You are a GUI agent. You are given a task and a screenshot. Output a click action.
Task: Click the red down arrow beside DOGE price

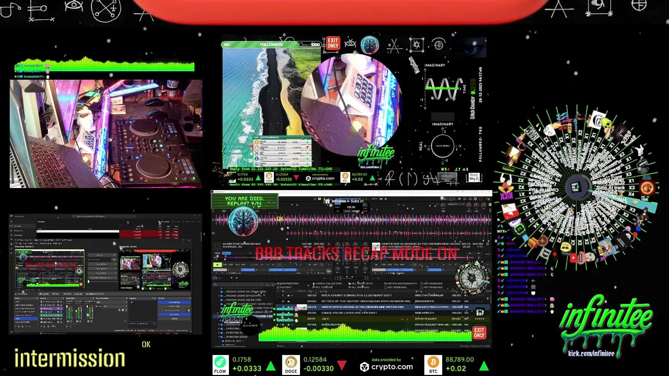pos(341,366)
